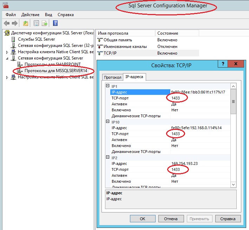
Task: Select Службы SQL Server in tree
Action: 37,39
